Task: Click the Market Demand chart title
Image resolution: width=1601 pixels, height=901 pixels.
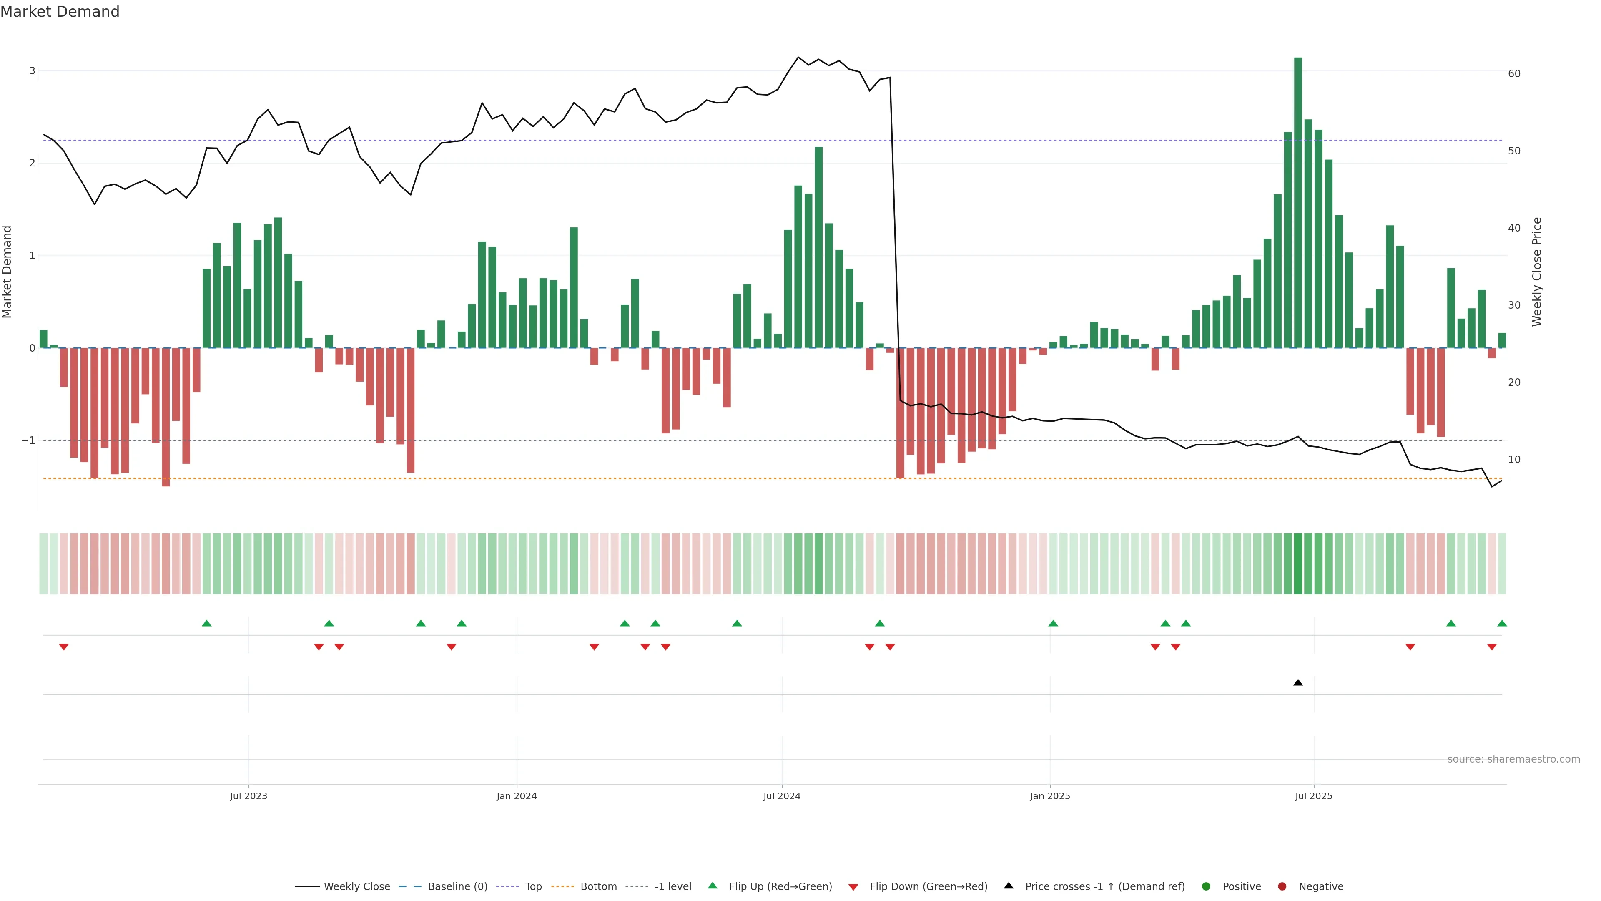Action: click(x=60, y=12)
